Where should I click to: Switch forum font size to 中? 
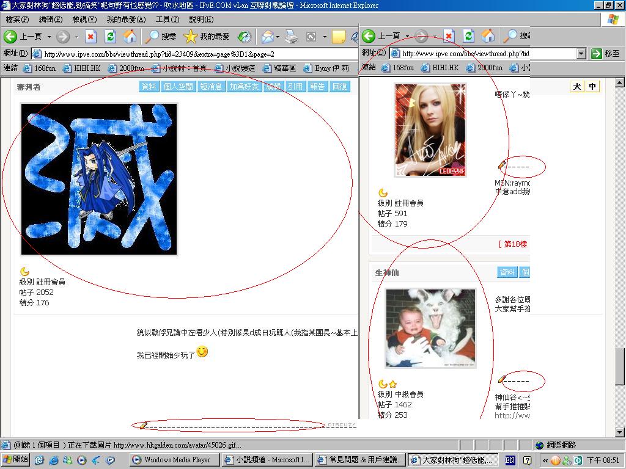(x=592, y=87)
